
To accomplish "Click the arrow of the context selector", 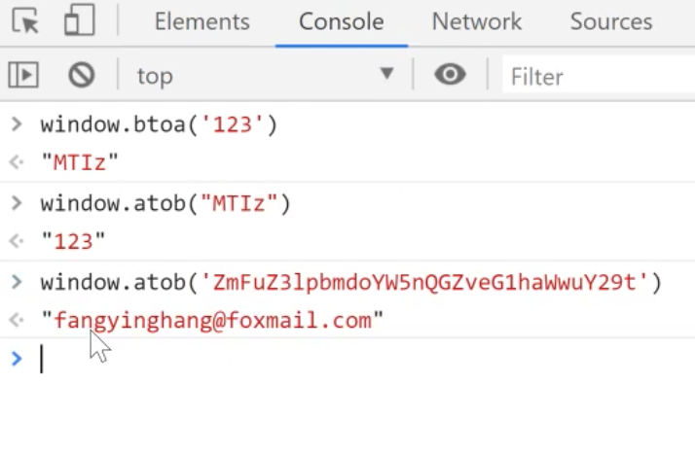I will (x=387, y=73).
